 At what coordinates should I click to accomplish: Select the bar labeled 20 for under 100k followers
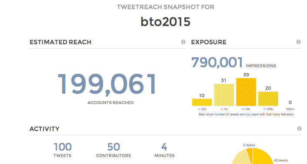[x=268, y=98]
